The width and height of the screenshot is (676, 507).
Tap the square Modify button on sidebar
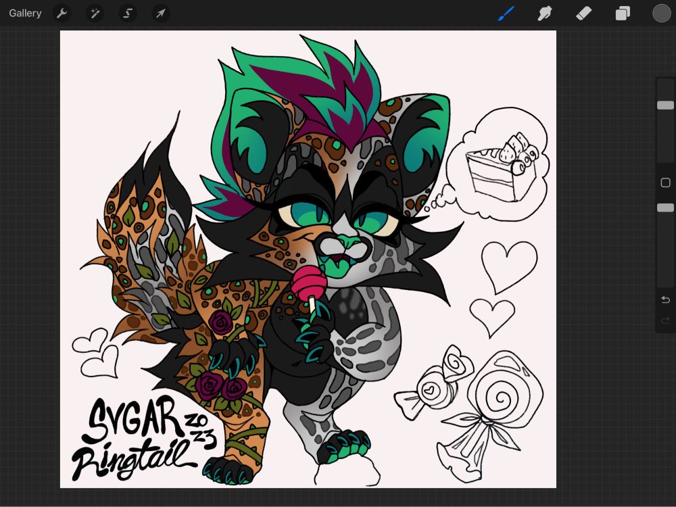(665, 183)
